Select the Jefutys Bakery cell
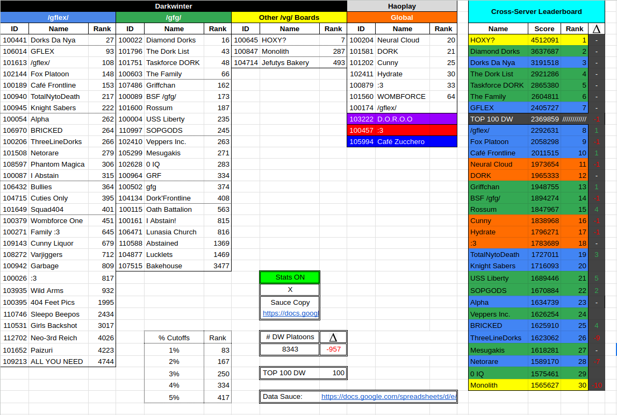The width and height of the screenshot is (617, 415). [x=290, y=62]
